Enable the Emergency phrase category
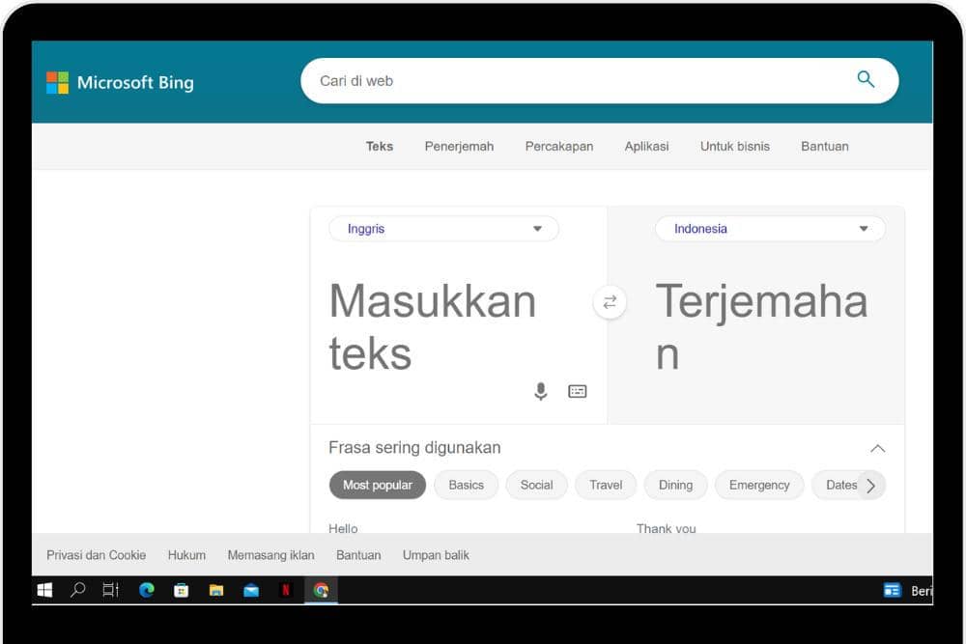Viewport: 966px width, 644px height. (759, 485)
